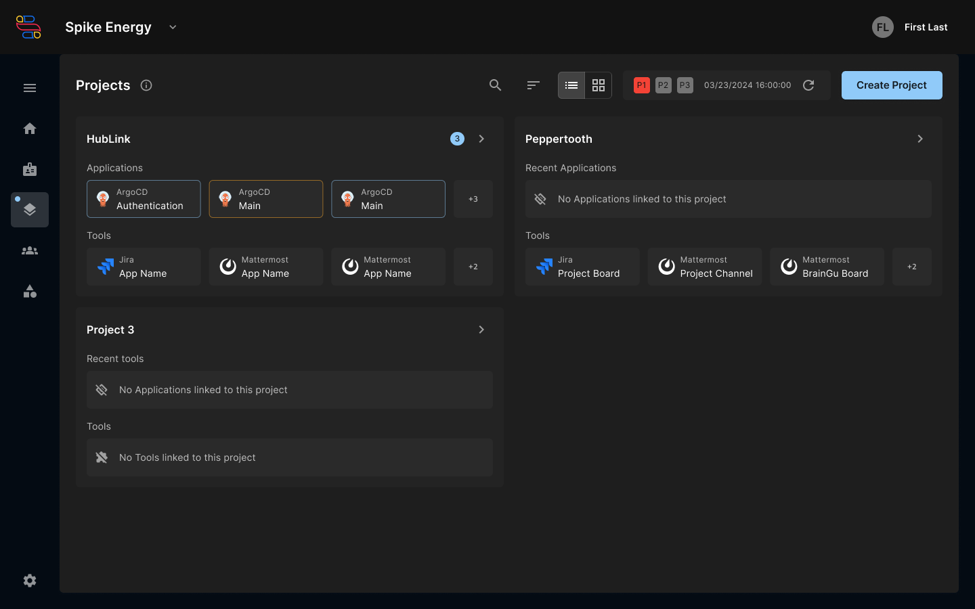Disable the P1 priority filter
Image resolution: width=975 pixels, height=609 pixels.
(641, 85)
